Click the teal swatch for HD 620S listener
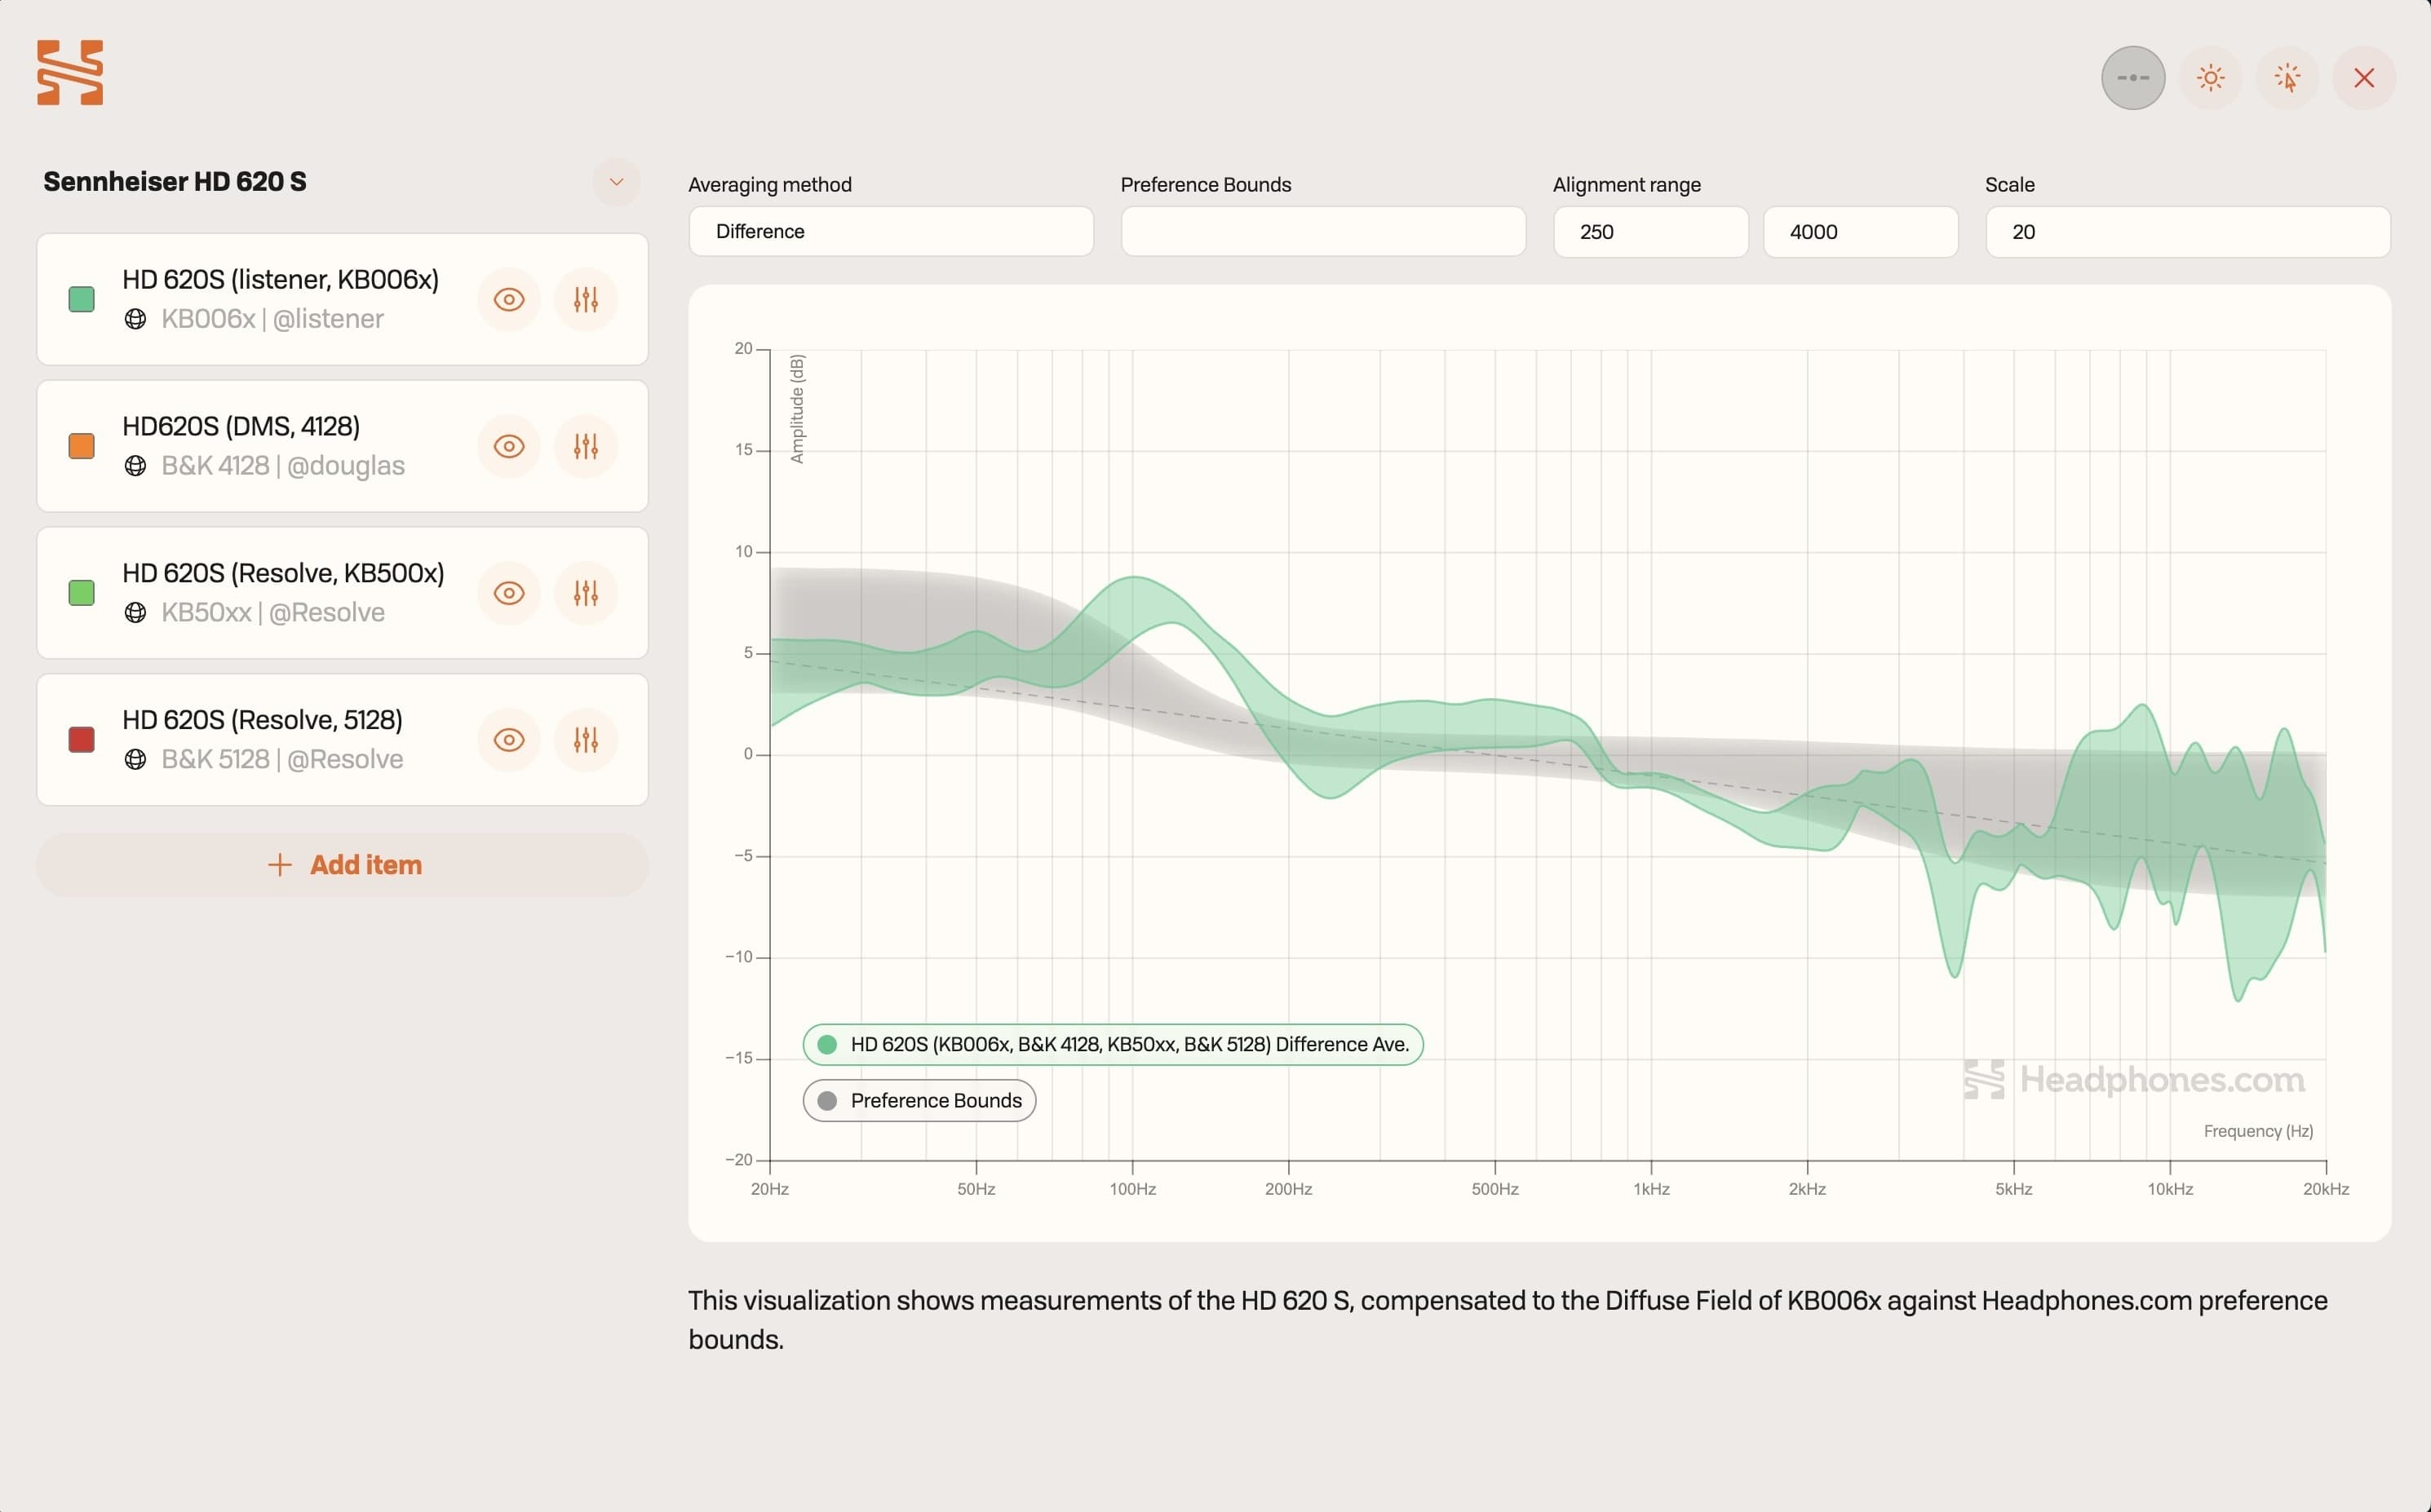The height and width of the screenshot is (1512, 2431). coord(82,299)
